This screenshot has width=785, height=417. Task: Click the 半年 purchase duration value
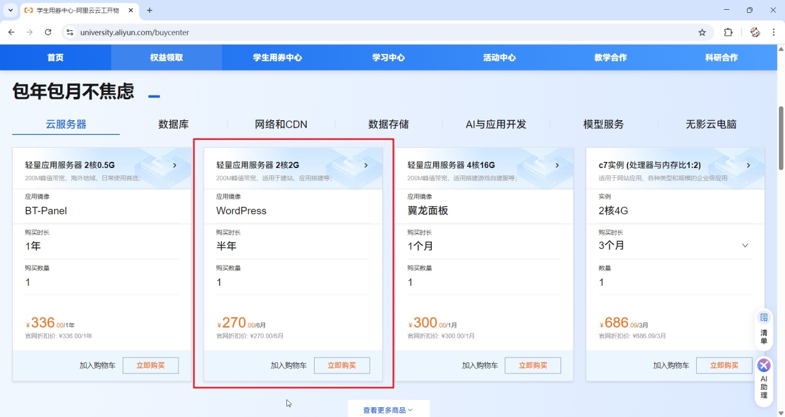click(x=226, y=246)
